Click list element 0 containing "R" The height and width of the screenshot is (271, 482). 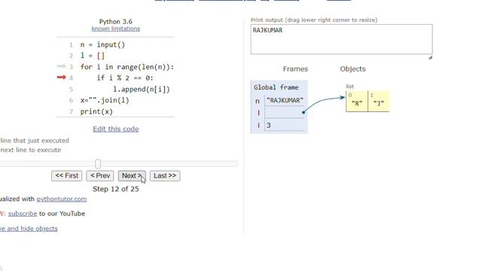click(x=357, y=101)
